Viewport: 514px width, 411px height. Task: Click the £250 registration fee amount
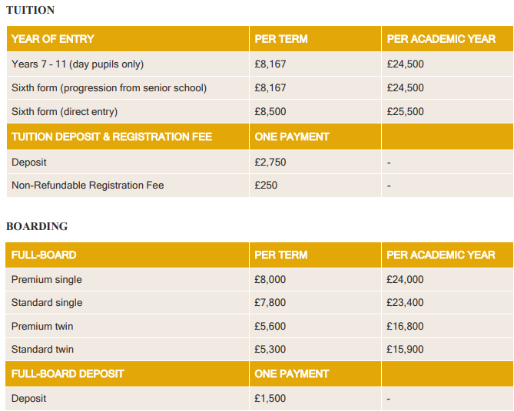pos(266,186)
